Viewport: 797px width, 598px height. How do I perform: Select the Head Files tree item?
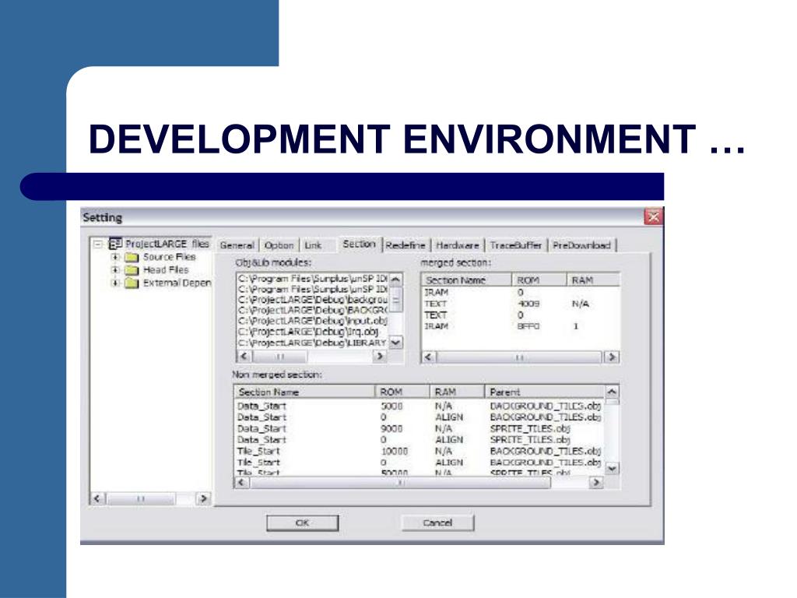(166, 270)
